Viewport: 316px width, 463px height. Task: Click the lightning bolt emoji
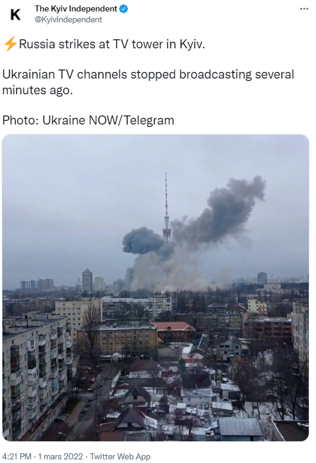click(10, 44)
